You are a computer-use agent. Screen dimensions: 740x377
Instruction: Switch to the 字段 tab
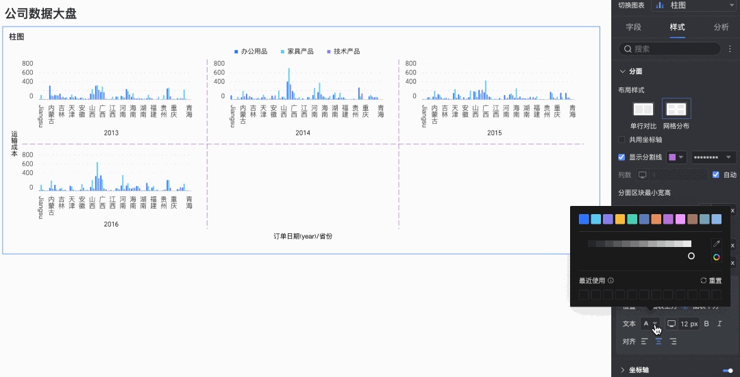(x=633, y=27)
